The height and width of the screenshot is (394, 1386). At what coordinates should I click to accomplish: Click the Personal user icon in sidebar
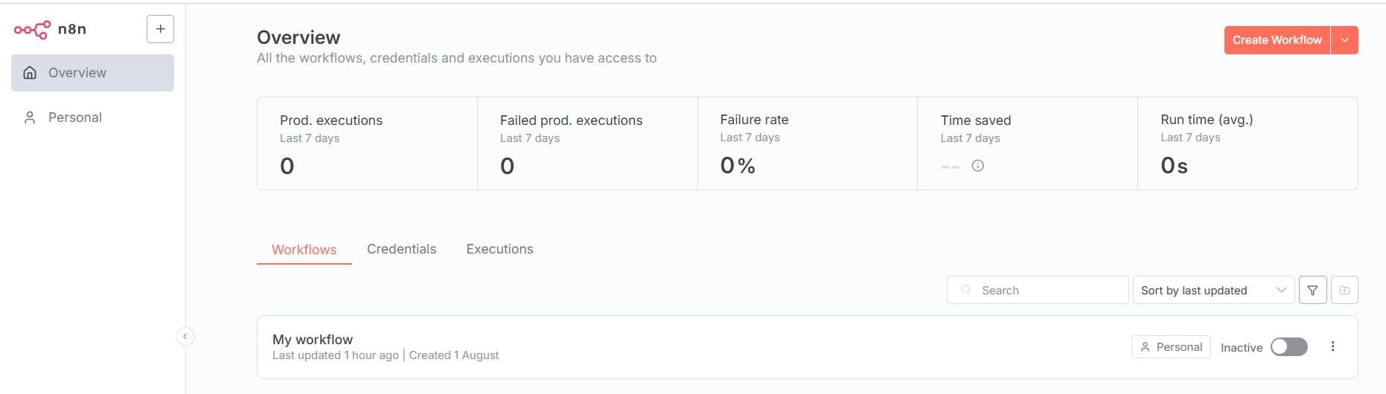[30, 117]
